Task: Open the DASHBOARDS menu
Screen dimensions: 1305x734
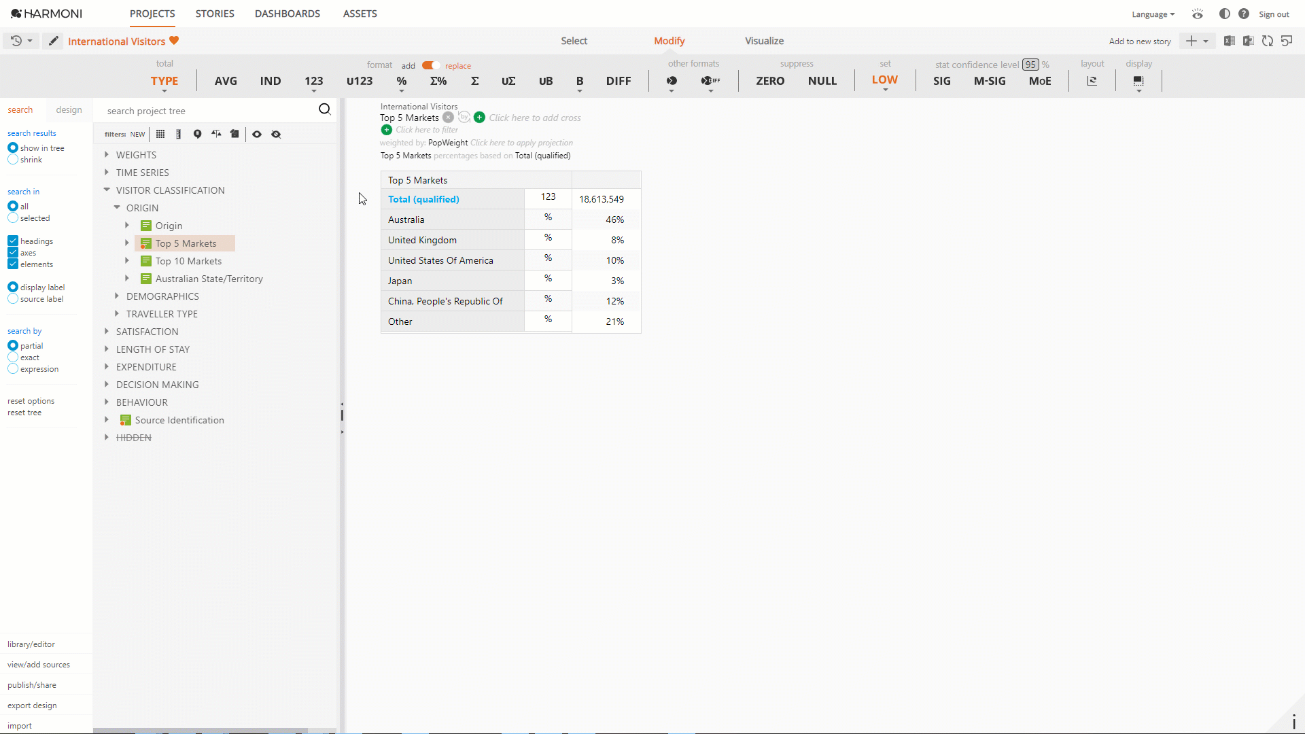Action: (288, 14)
